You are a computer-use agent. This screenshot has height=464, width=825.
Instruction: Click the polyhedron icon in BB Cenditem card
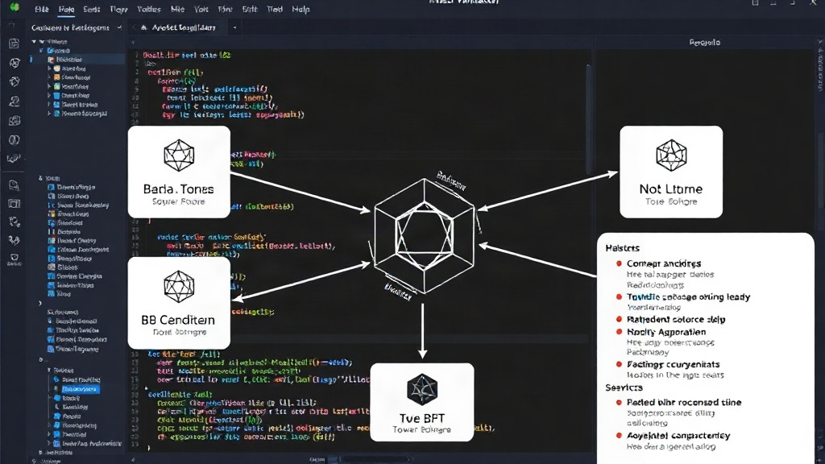pos(179,287)
